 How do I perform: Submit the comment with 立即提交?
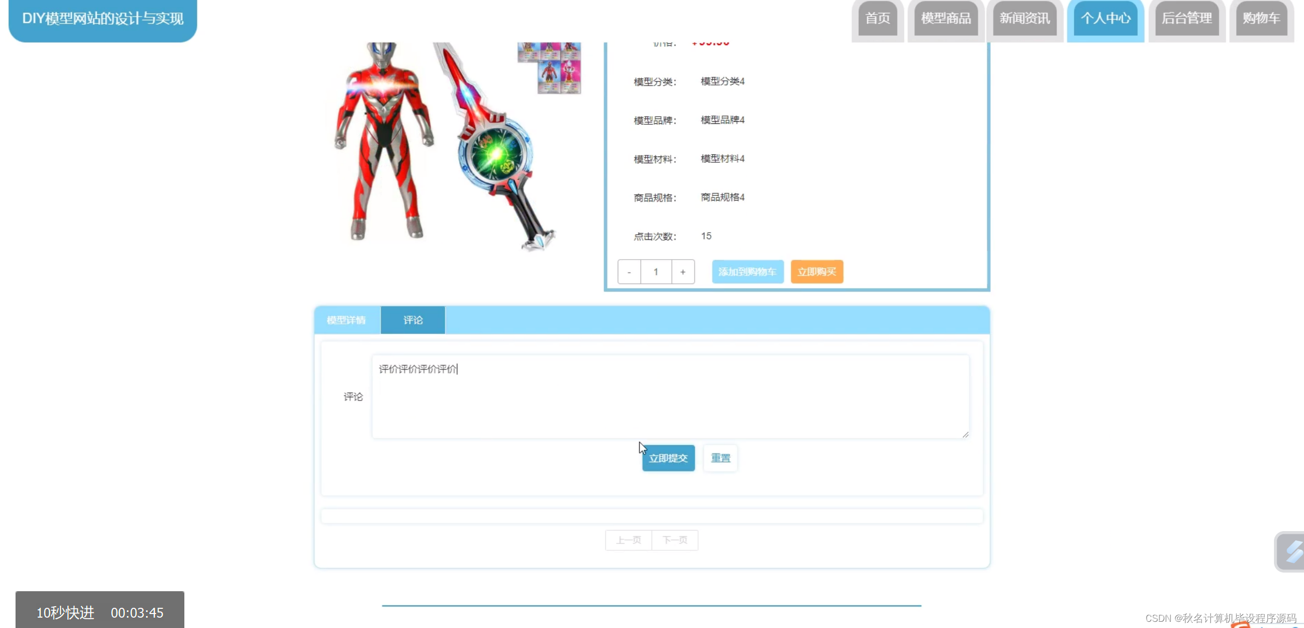pos(668,458)
